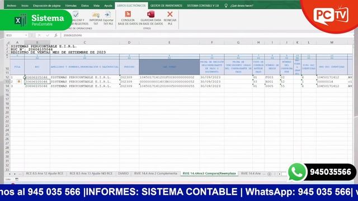Click cell B12 with RUC 20606105046
This screenshot has height=201, width=358.
point(37,77)
